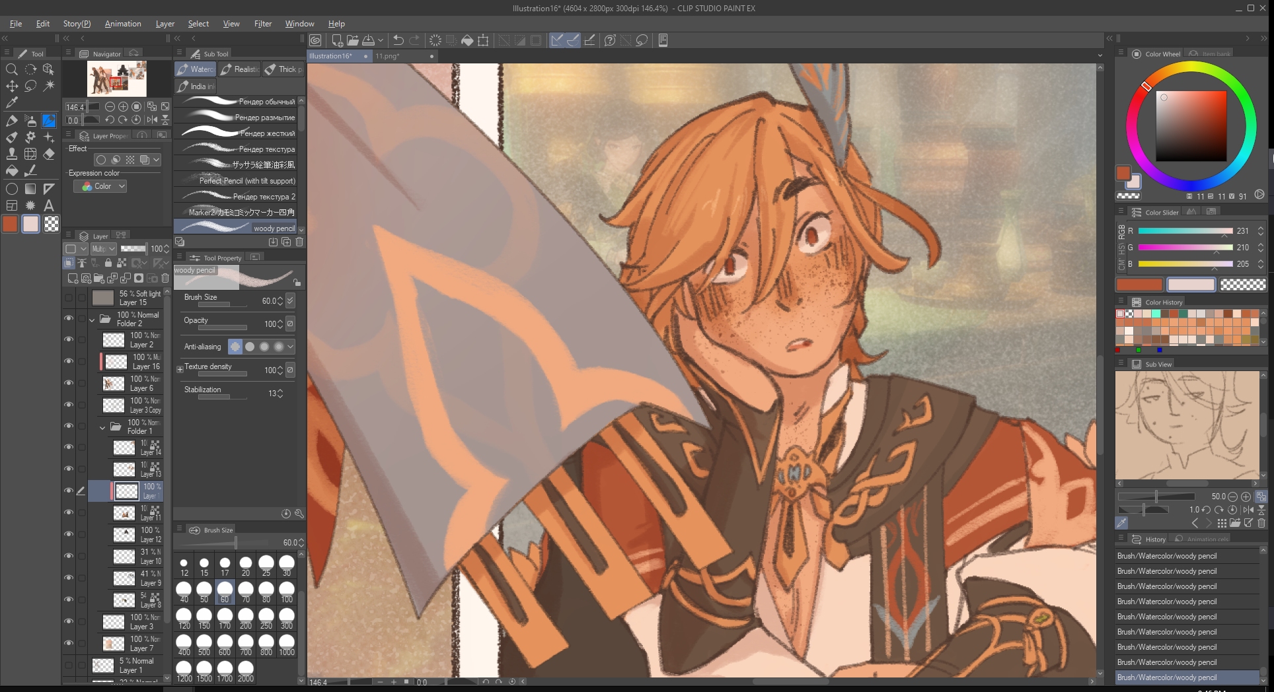Open the Expression color dropdown
The height and width of the screenshot is (692, 1274).
pyautogui.click(x=104, y=187)
